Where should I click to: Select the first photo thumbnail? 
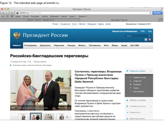(x=23, y=117)
